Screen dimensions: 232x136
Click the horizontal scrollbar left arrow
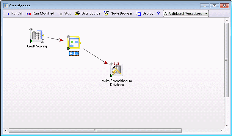(x=6, y=130)
